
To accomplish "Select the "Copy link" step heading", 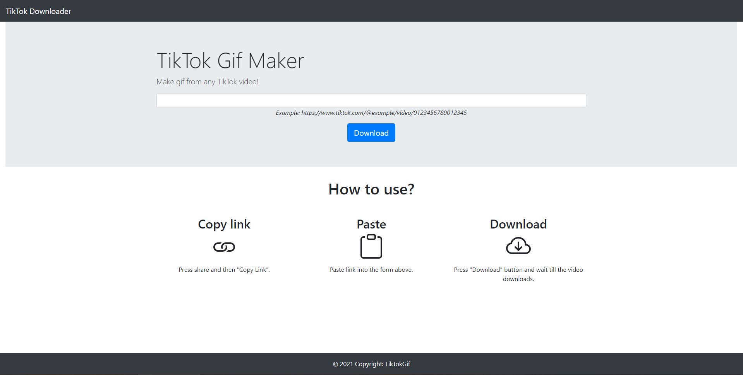I will [x=224, y=224].
